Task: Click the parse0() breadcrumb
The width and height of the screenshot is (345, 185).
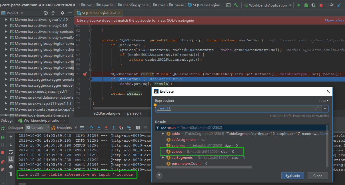Action: pos(134,113)
